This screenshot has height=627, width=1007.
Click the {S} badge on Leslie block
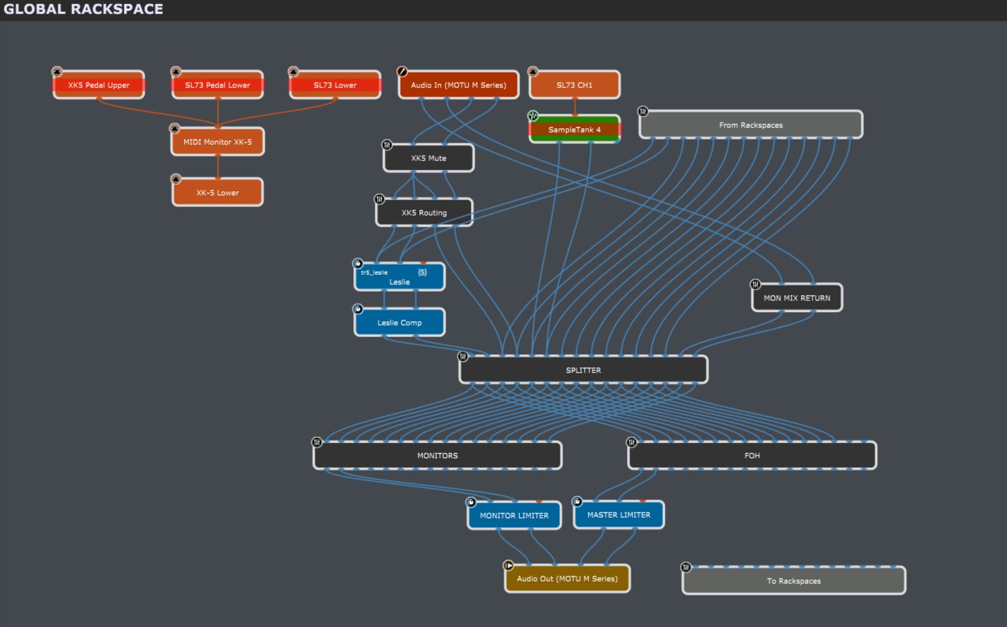(422, 272)
